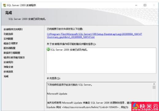
Task: Select the 安装进度 step in sidebar
Action: coord(8,71)
